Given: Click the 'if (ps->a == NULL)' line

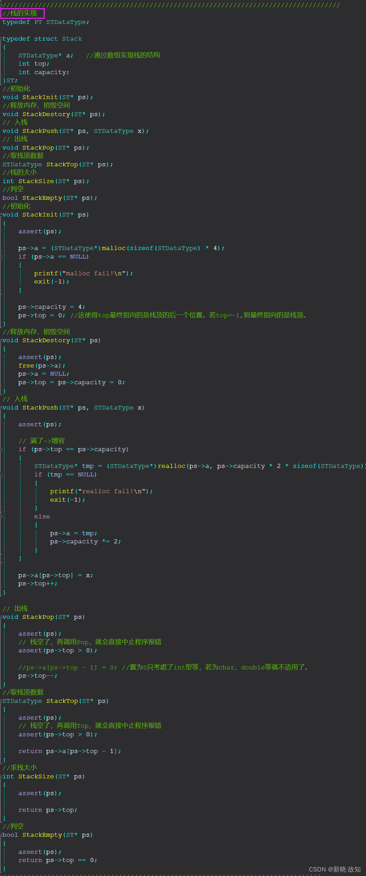Looking at the screenshot, I should tap(54, 257).
